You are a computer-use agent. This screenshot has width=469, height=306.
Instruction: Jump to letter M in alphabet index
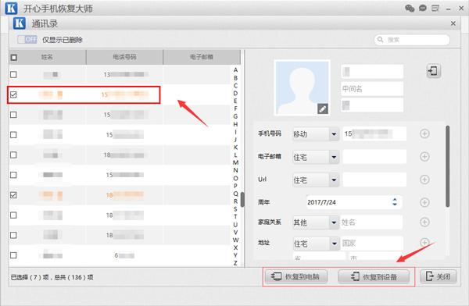pos(235,162)
